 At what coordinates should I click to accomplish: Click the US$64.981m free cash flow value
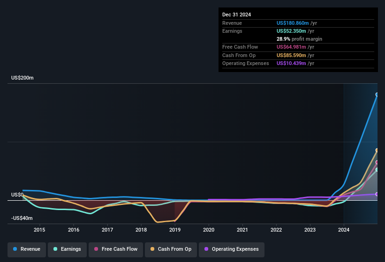[291, 47]
